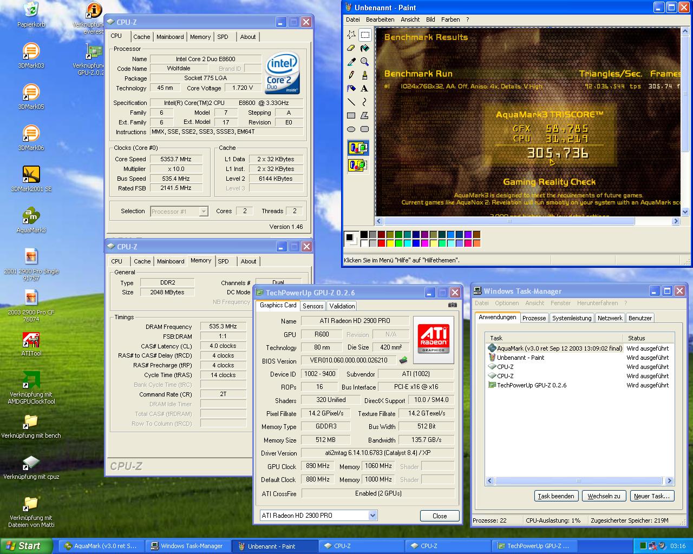The width and height of the screenshot is (693, 554).
Task: Click the Task column header in Task-Manager
Action: pos(554,338)
